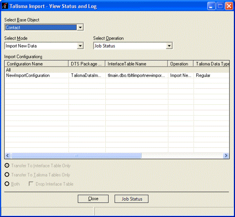Minimize the Talisma Import window

point(211,6)
